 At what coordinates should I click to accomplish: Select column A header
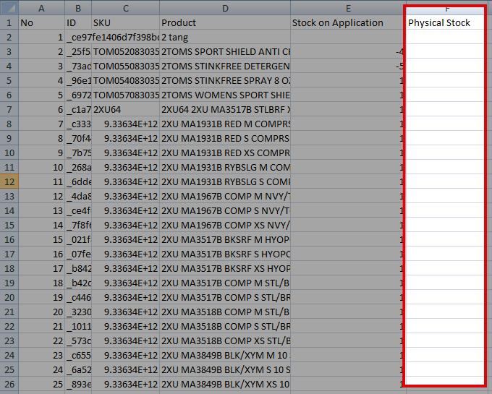(x=41, y=7)
